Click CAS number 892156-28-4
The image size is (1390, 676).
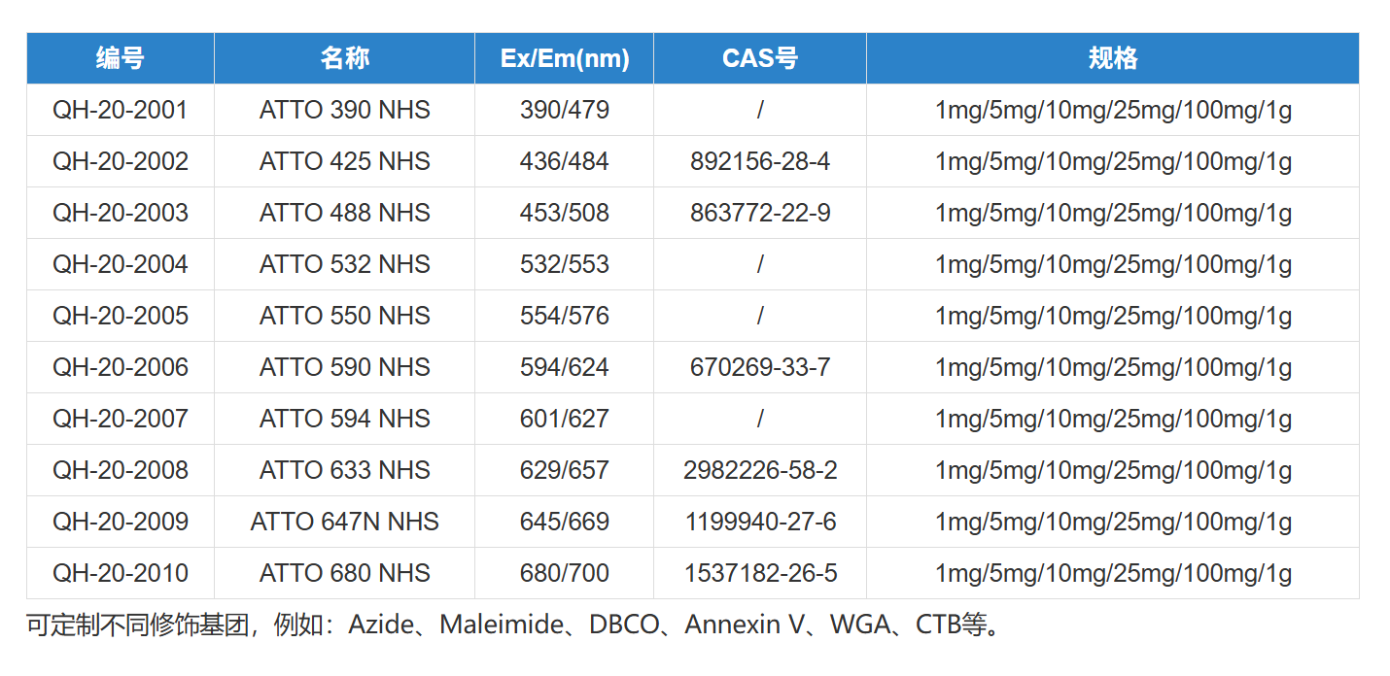tap(760, 161)
